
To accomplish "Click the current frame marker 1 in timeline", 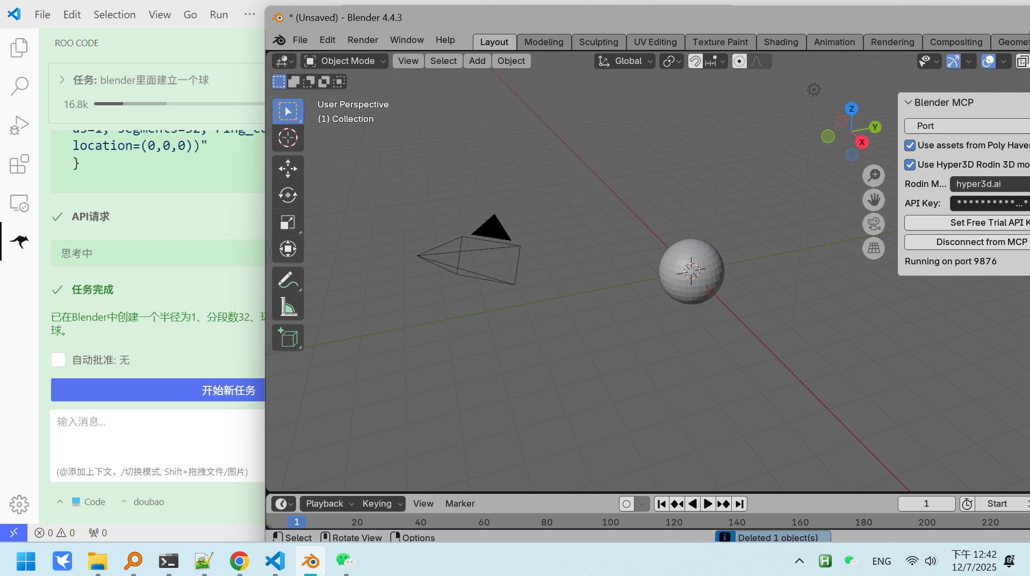I will (297, 522).
